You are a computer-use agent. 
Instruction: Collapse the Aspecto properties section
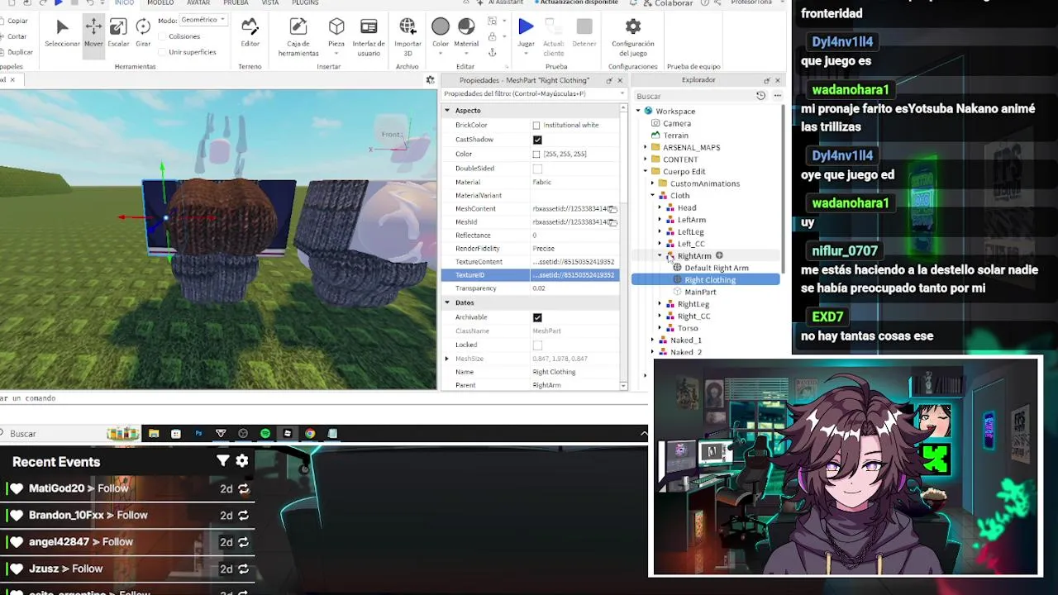tap(447, 111)
